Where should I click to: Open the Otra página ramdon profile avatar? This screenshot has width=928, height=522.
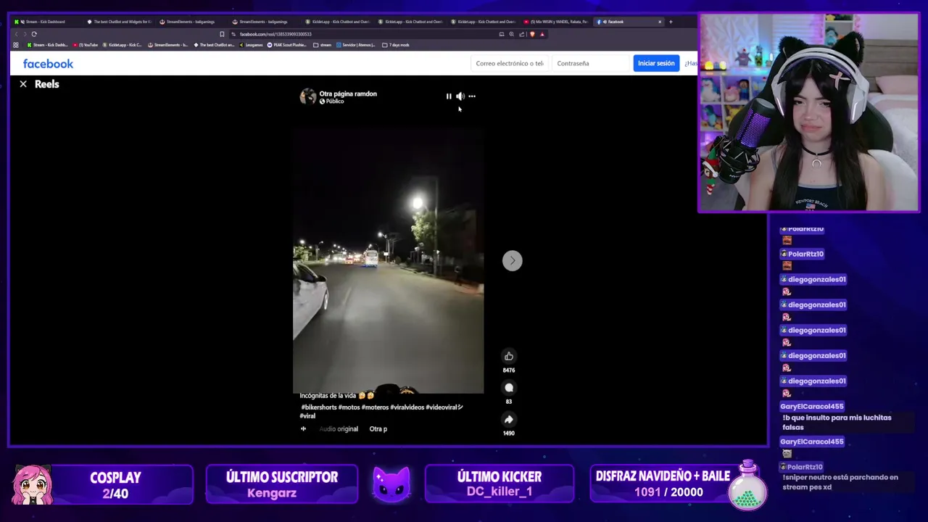coord(308,96)
